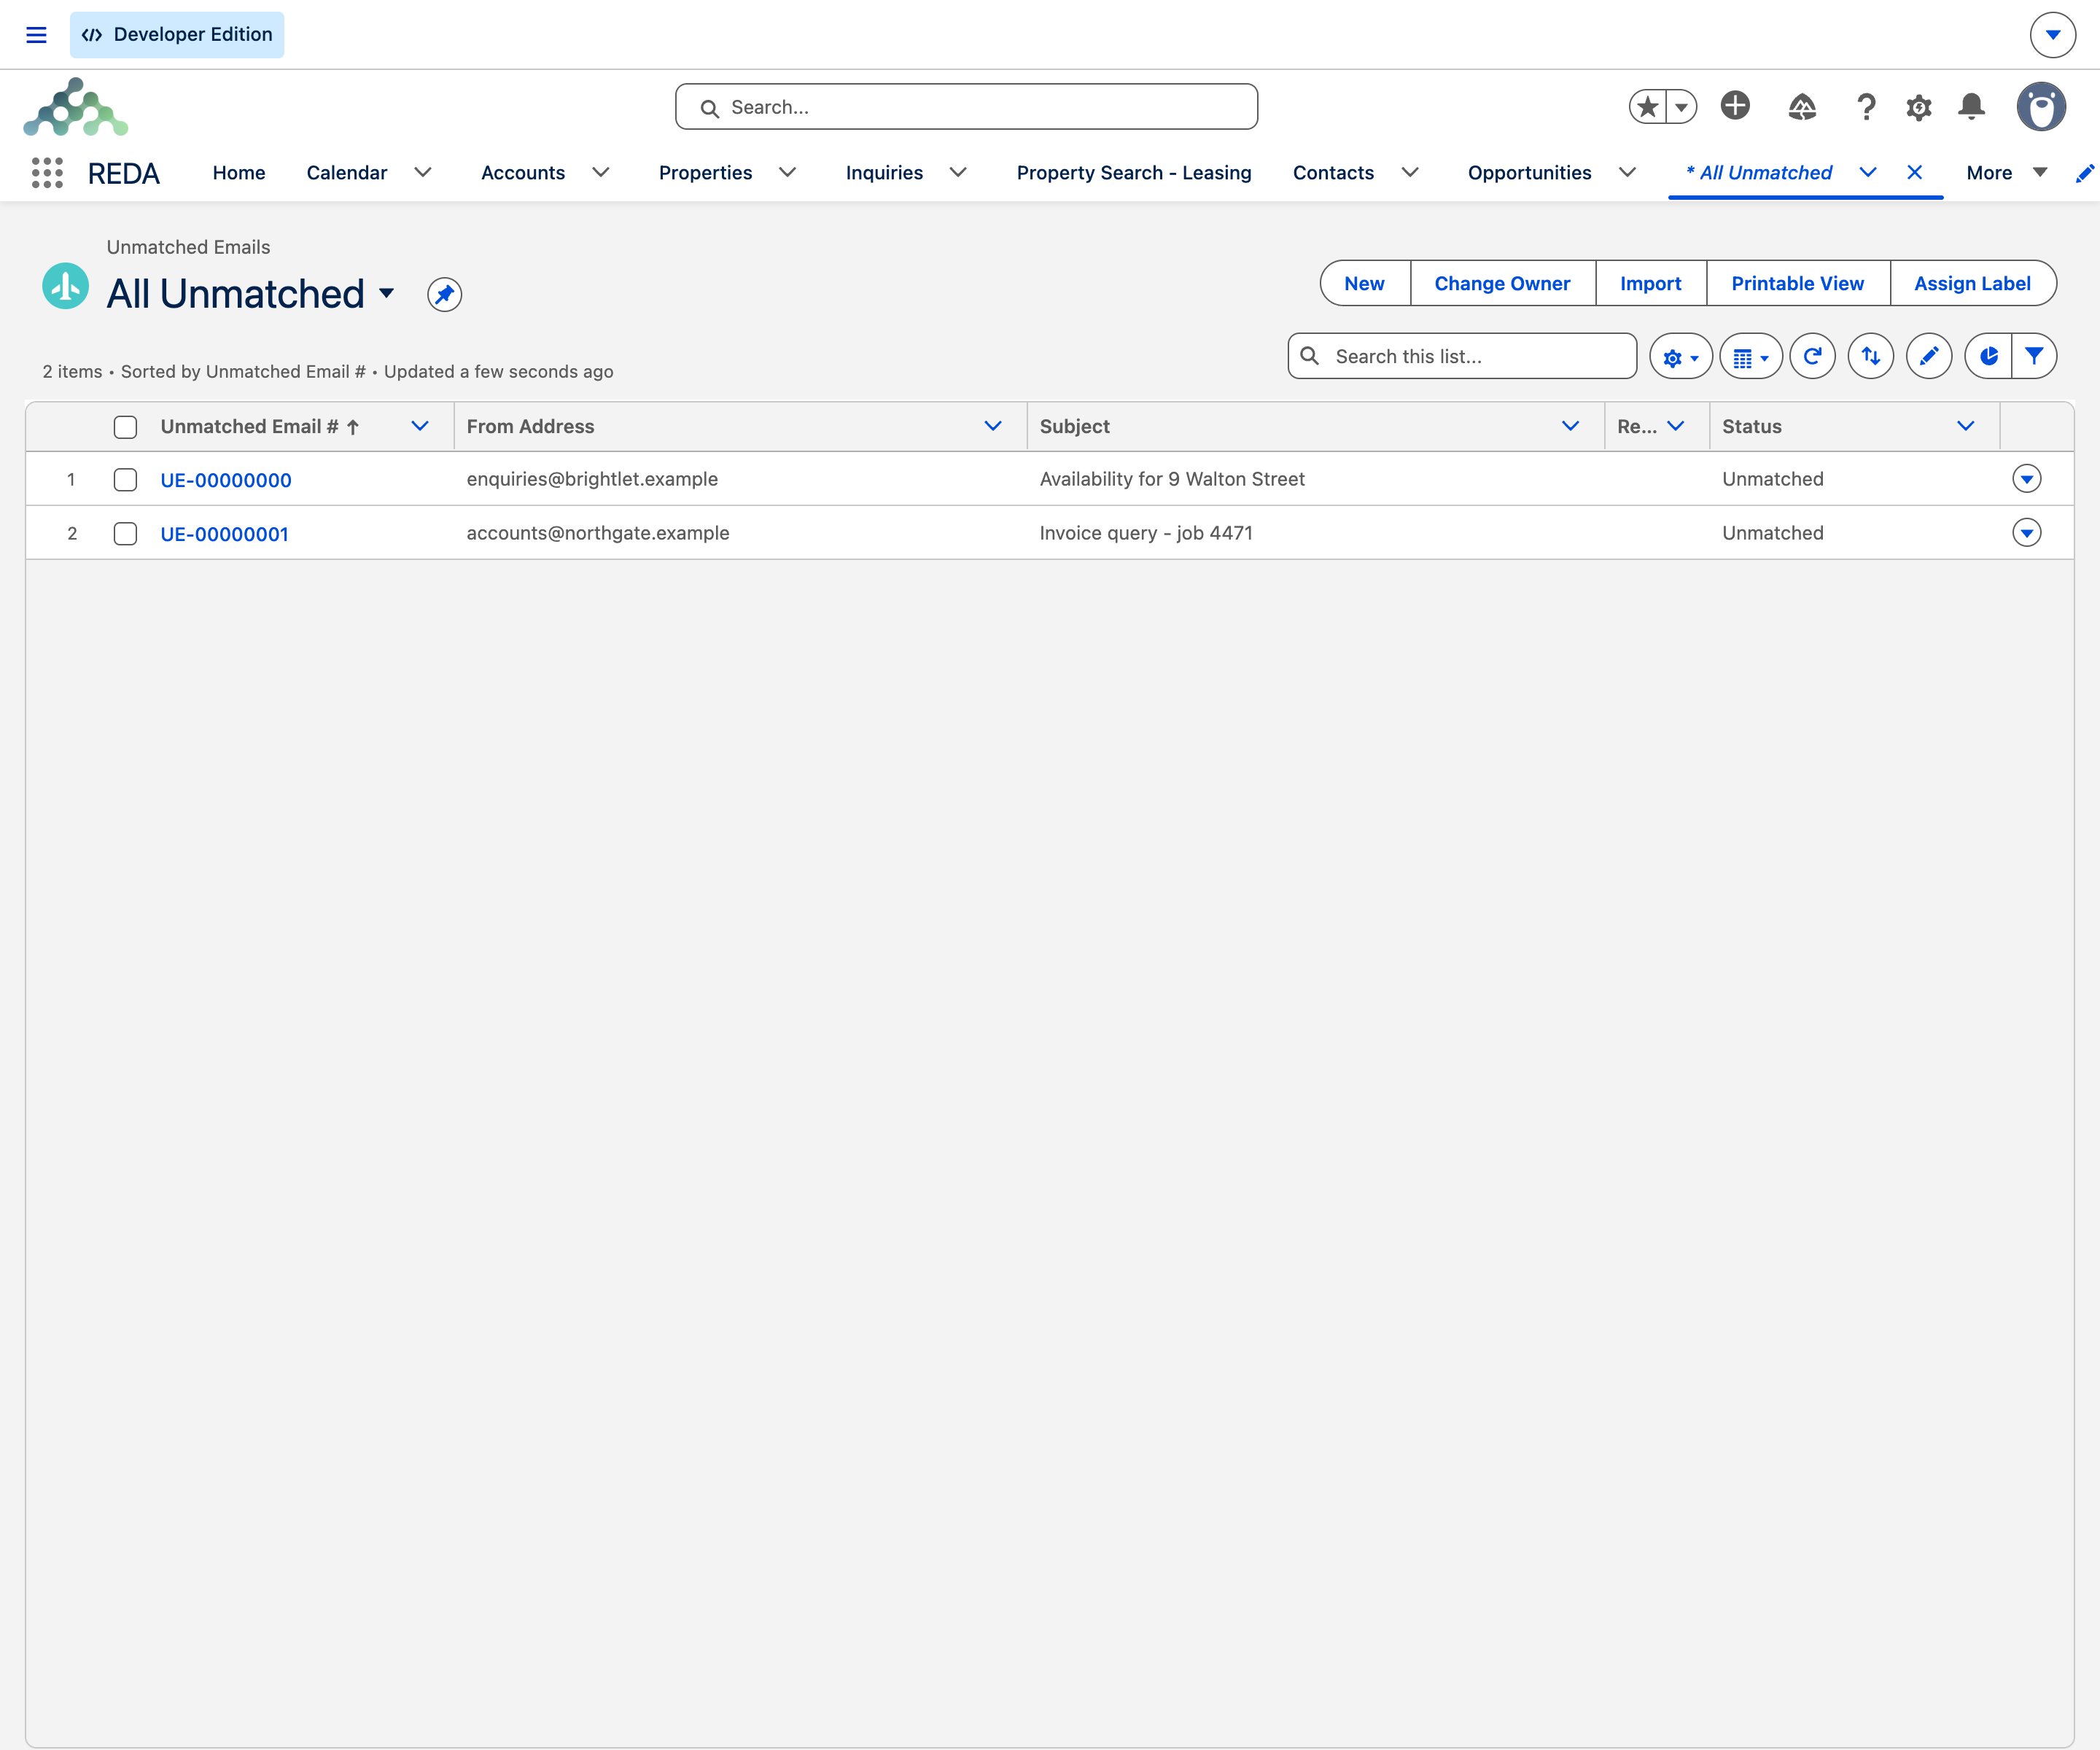
Task: Open Trailhead guidance center icon
Action: point(1802,106)
